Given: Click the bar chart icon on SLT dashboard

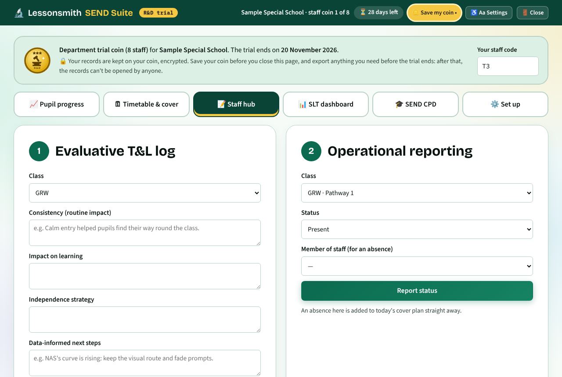Looking at the screenshot, I should tap(303, 104).
